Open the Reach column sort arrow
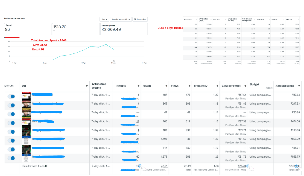Screen dimensions: 304x176 point(166,86)
